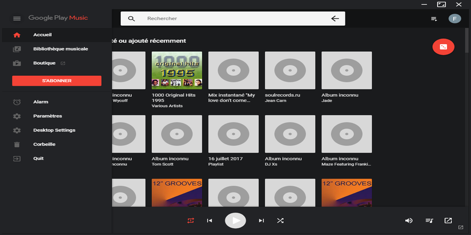
Task: Toggle the repeat mode button
Action: click(x=190, y=221)
